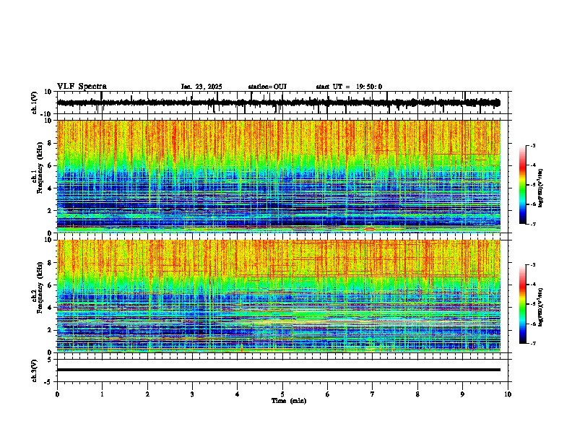Click tick label 8 on the Time axis

[417, 394]
